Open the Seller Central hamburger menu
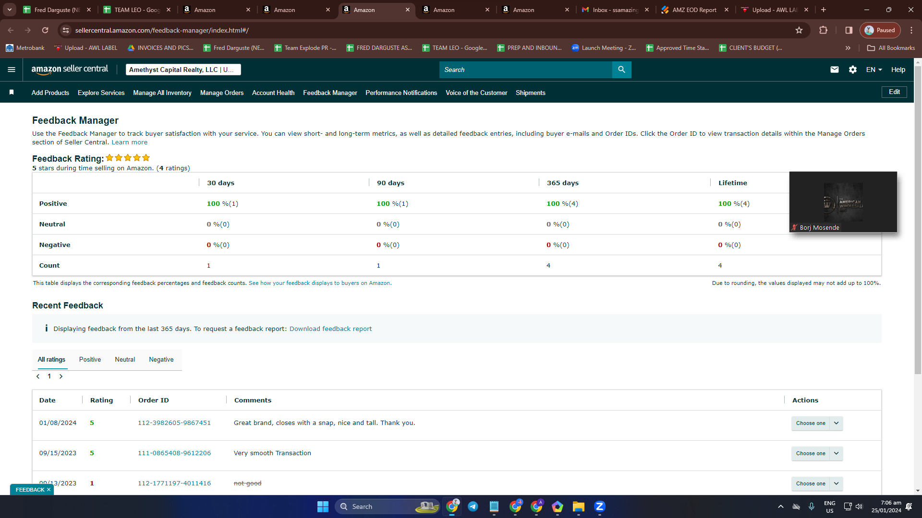Viewport: 922px width, 518px height. pyautogui.click(x=12, y=70)
